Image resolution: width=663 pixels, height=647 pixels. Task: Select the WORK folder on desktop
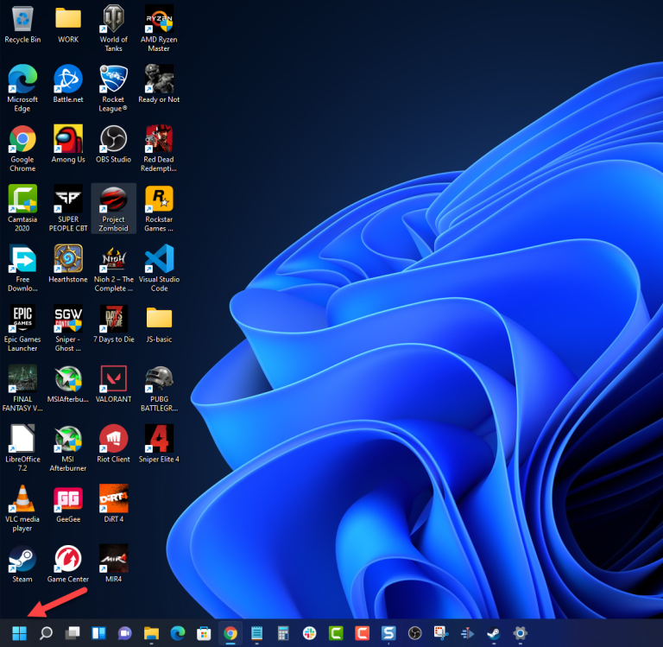pos(68,24)
